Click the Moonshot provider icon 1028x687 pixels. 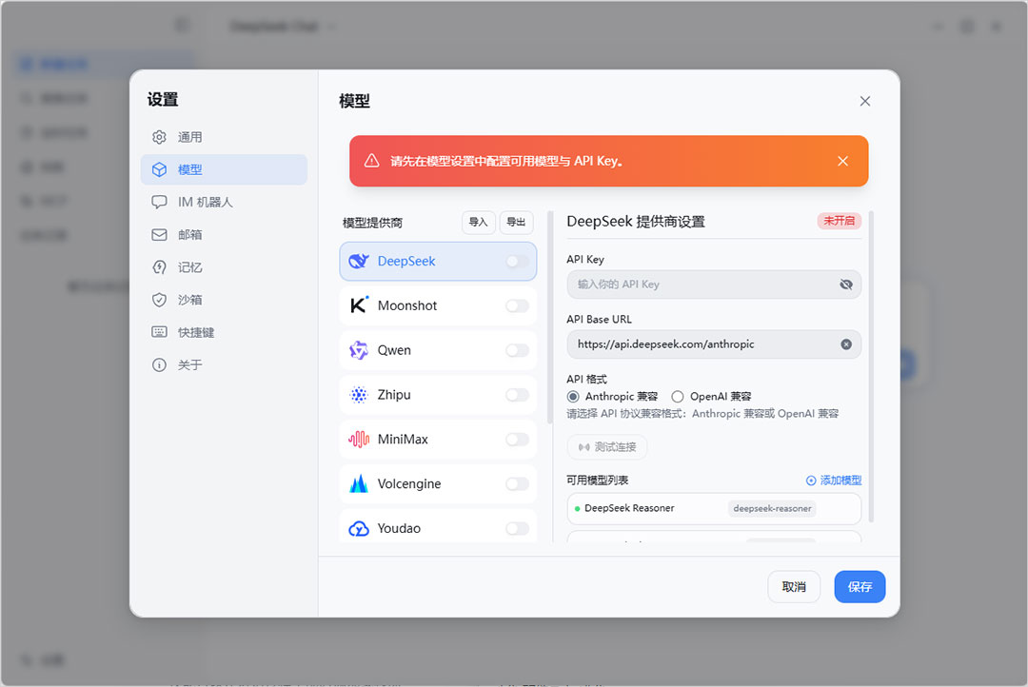(360, 305)
